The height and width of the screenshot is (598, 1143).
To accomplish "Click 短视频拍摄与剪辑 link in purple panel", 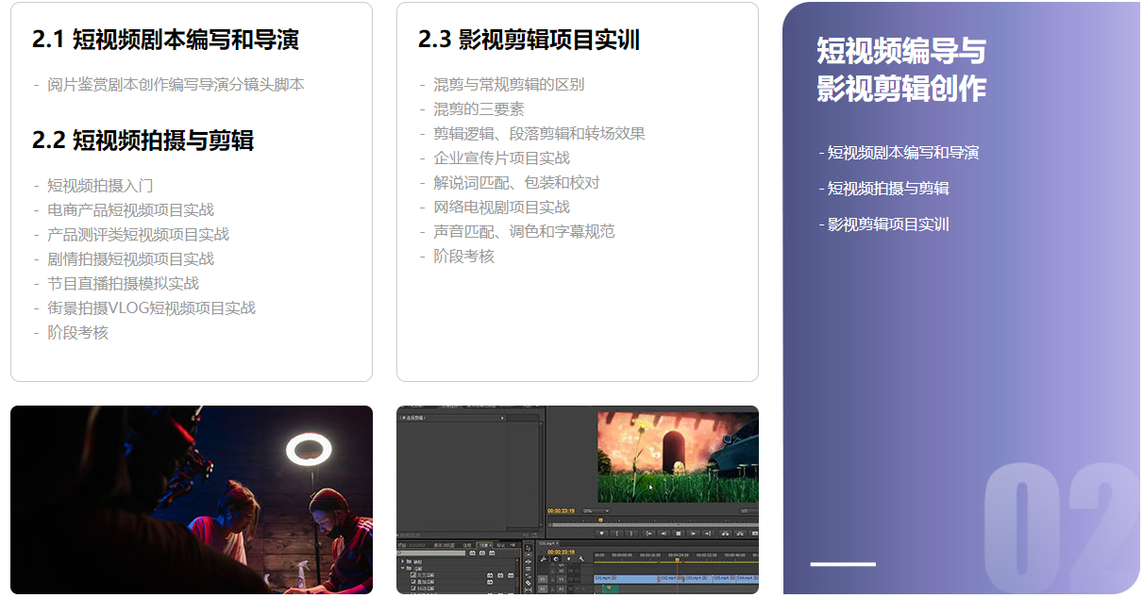I will tap(887, 189).
